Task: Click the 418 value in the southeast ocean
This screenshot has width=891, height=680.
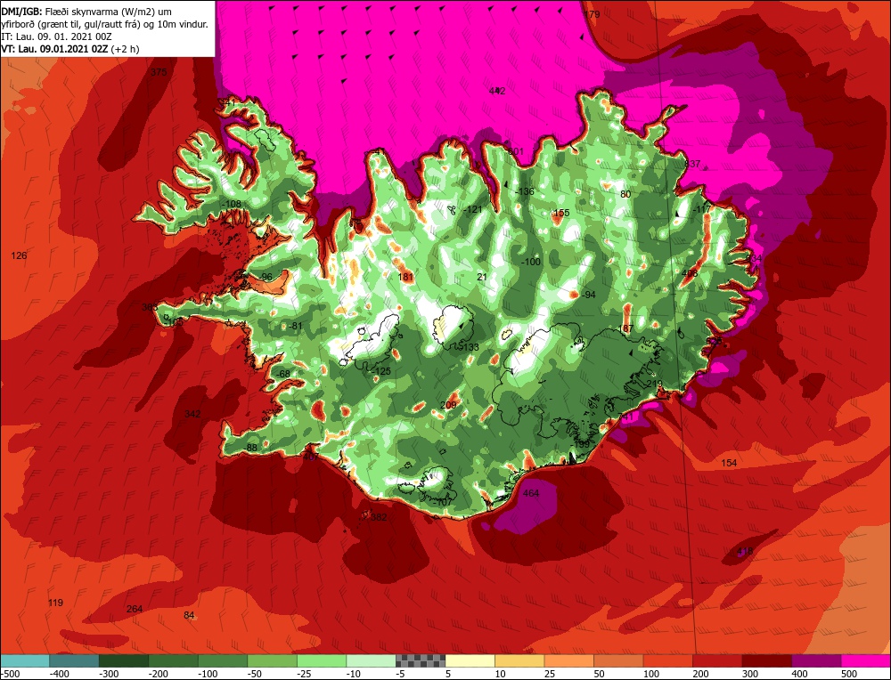Action: pos(745,551)
